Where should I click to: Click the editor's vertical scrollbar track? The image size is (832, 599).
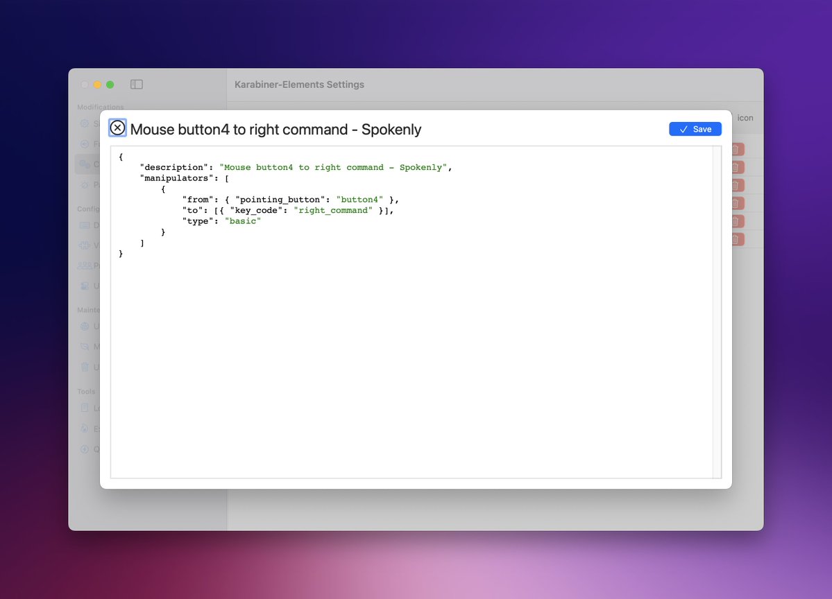tap(717, 312)
